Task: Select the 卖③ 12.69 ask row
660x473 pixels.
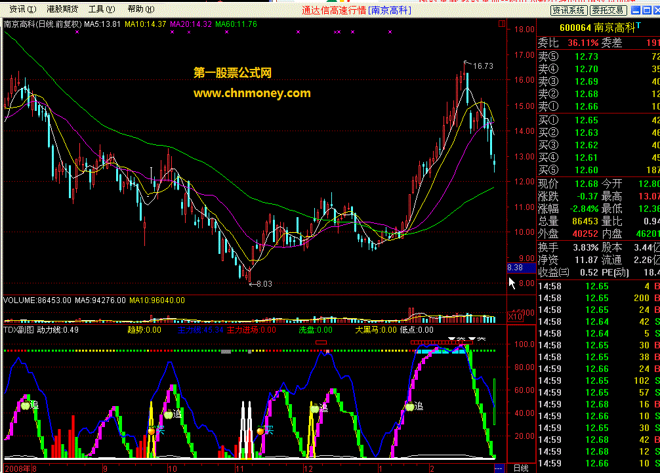Action: (598, 81)
